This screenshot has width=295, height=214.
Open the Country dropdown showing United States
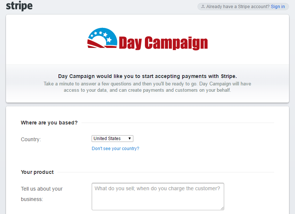coord(112,139)
